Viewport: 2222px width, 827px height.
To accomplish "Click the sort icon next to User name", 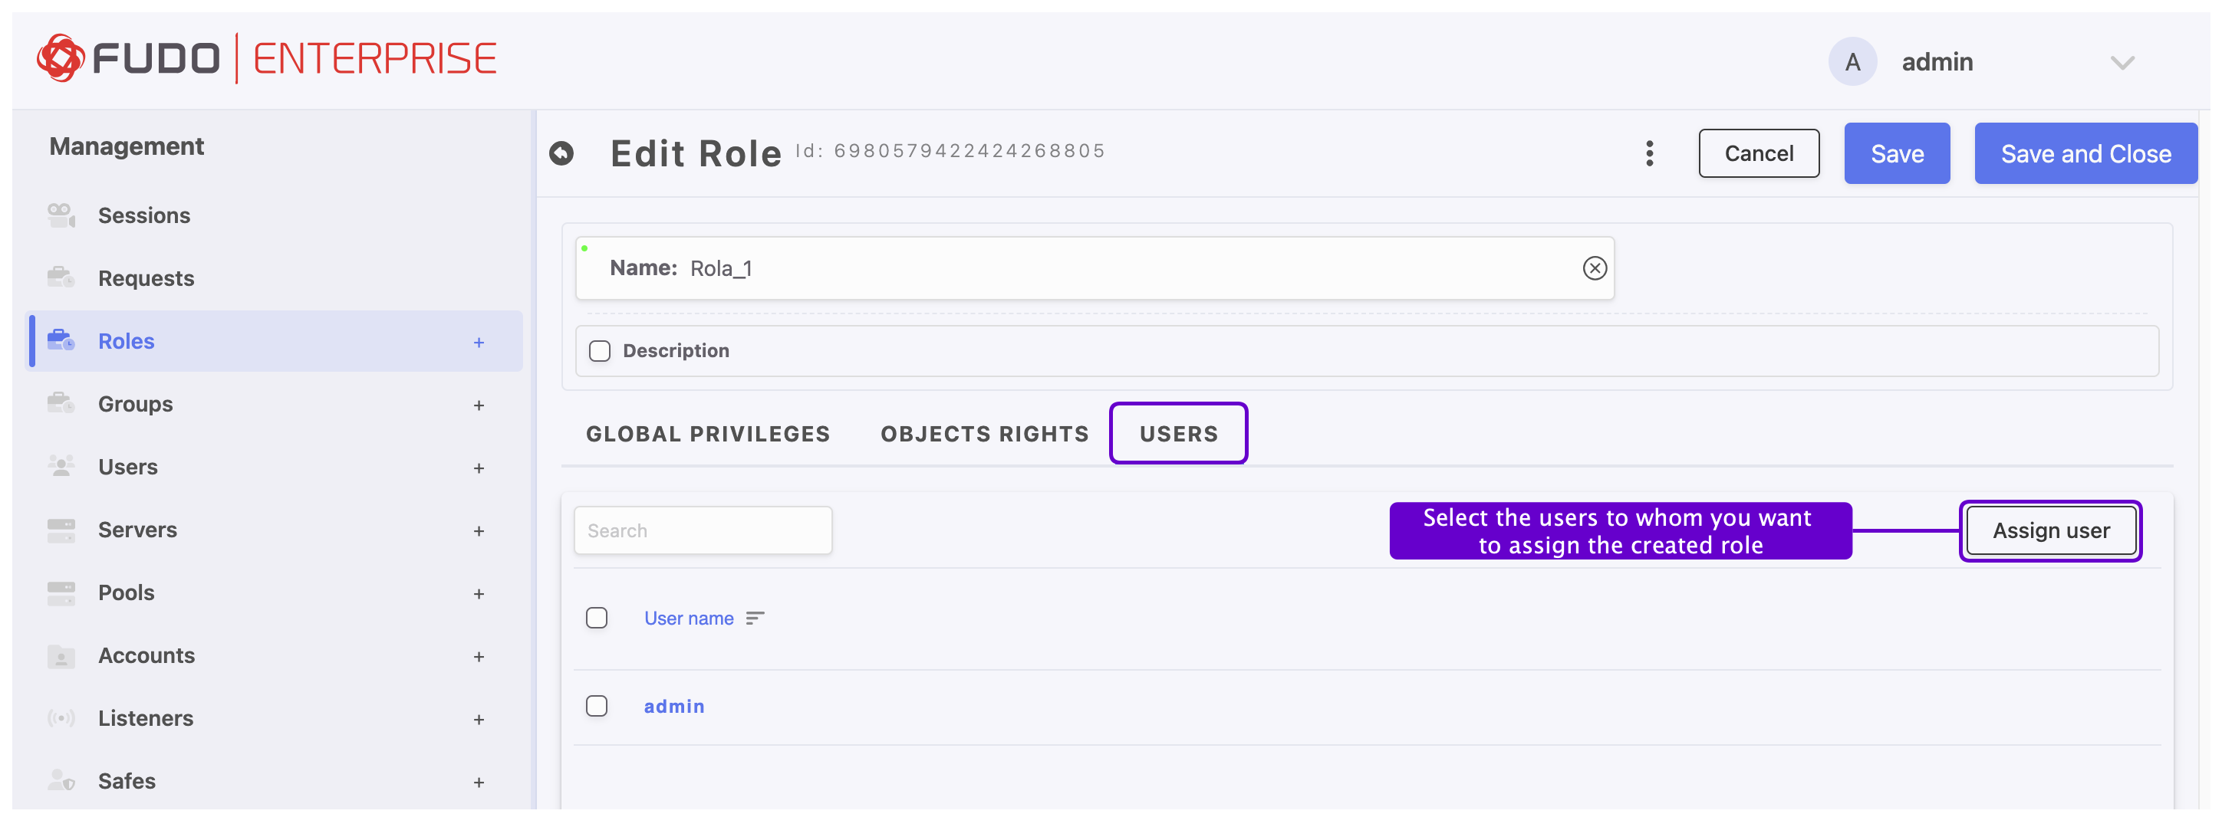I will click(755, 619).
